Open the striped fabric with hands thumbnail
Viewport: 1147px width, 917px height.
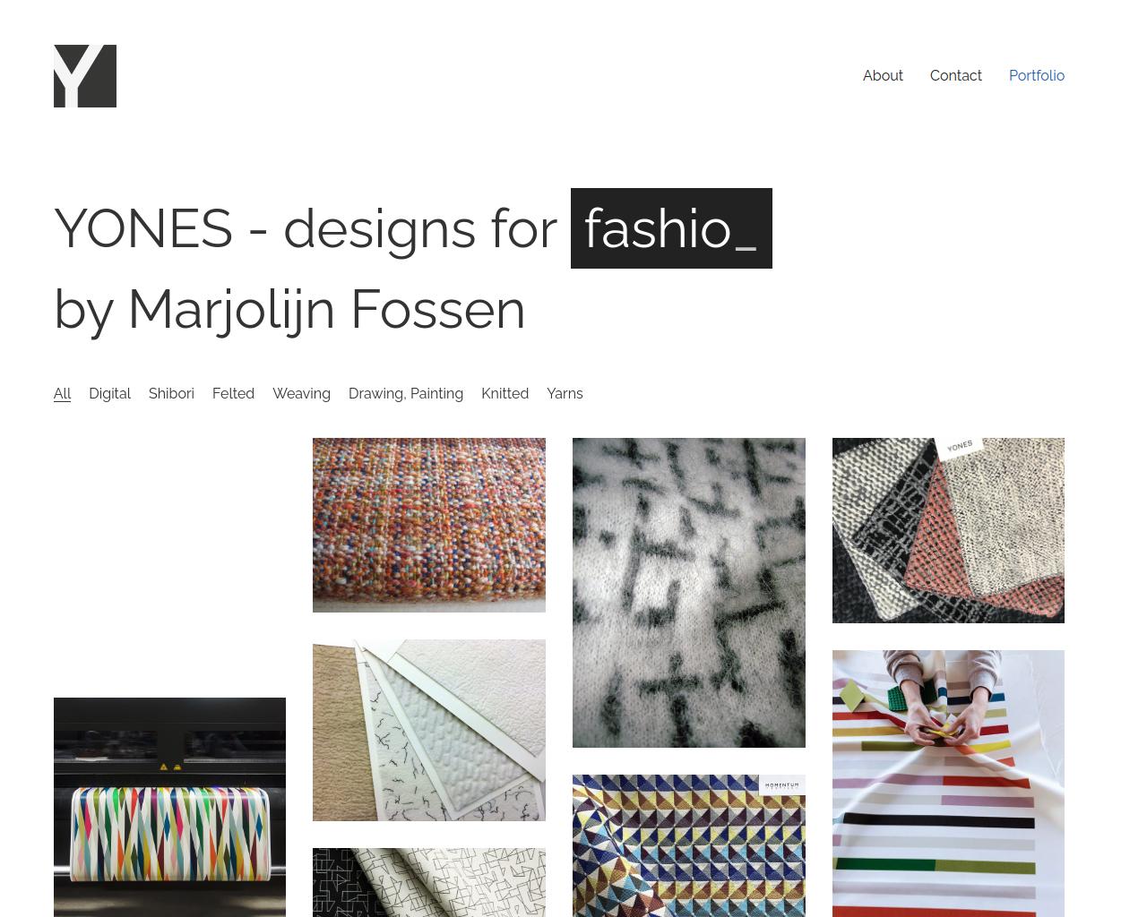point(948,784)
